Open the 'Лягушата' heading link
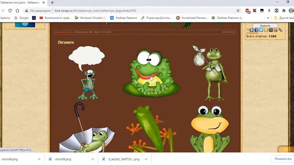294x165 pixels. click(66, 42)
